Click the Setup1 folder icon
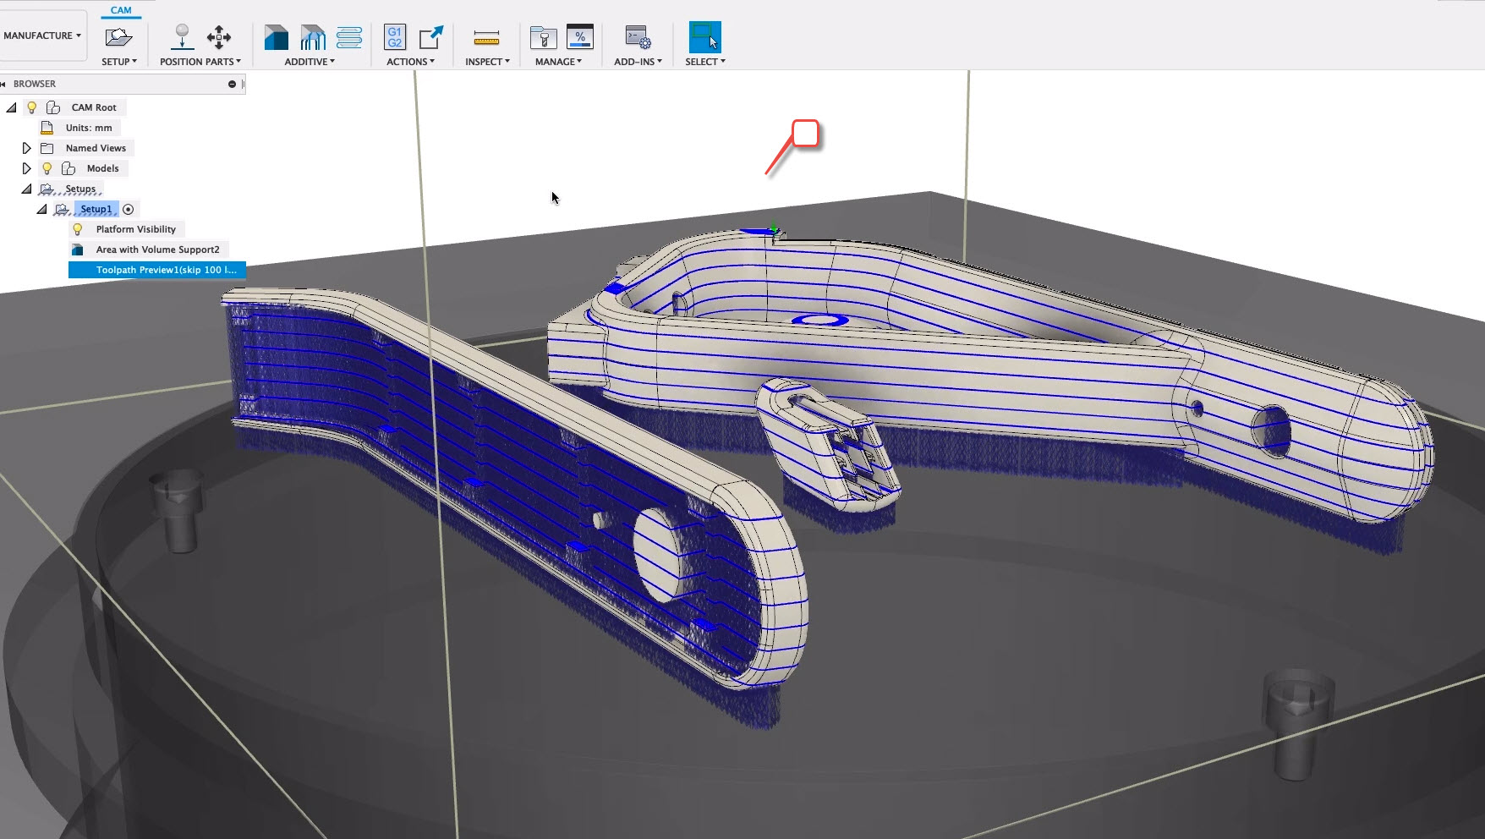The height and width of the screenshot is (839, 1485). click(63, 209)
